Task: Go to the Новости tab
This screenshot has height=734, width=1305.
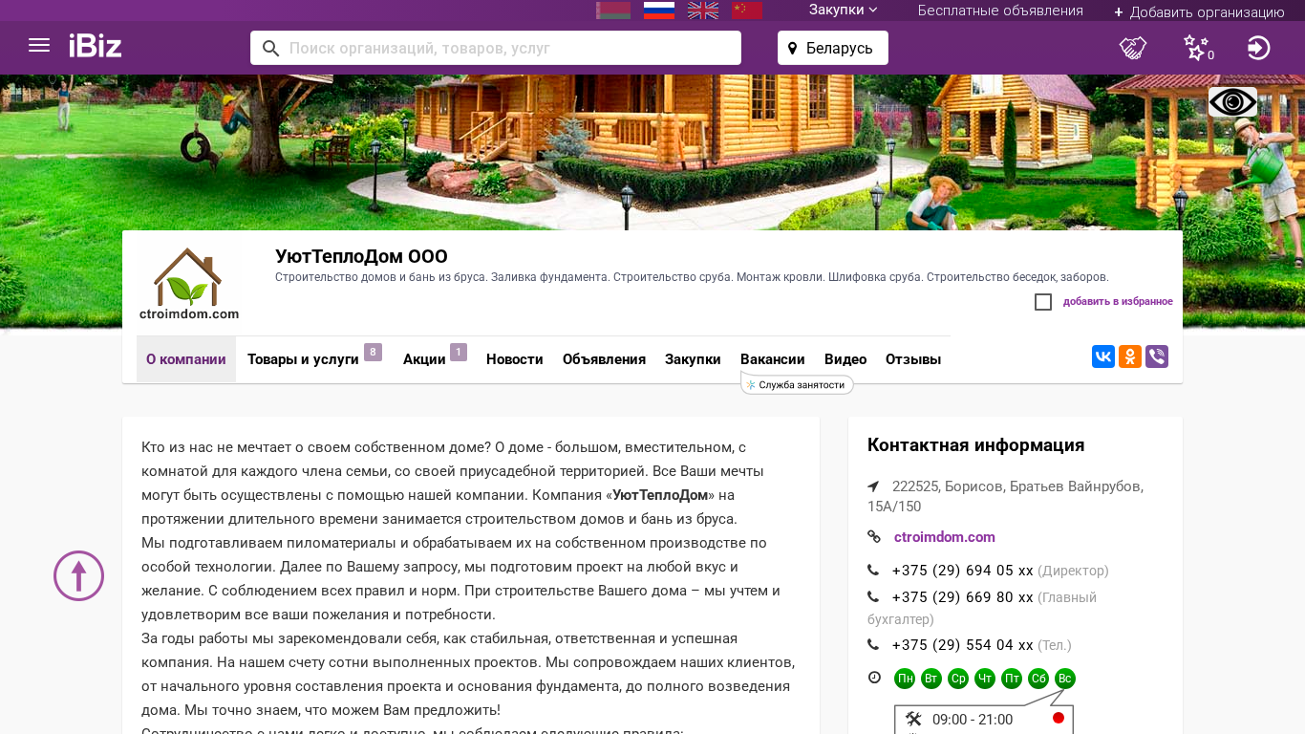Action: point(515,359)
